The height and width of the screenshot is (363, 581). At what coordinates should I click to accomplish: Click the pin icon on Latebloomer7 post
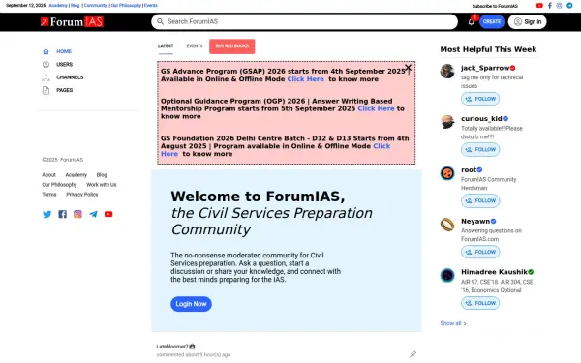[x=413, y=354]
